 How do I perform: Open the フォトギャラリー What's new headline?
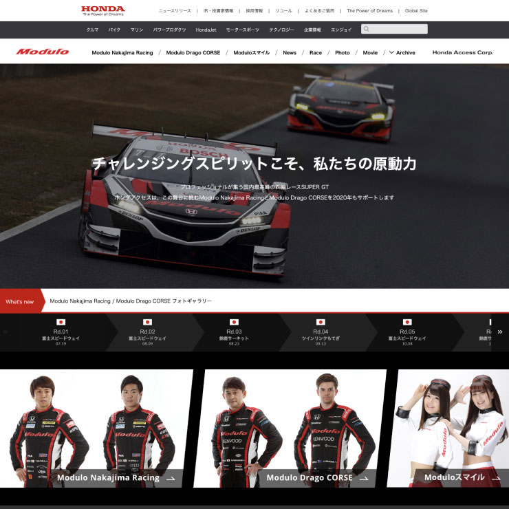(131, 301)
